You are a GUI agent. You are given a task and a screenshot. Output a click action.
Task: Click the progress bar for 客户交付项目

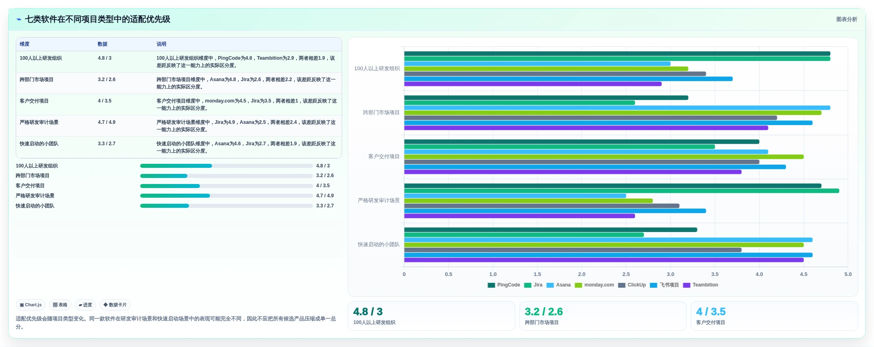(226, 186)
